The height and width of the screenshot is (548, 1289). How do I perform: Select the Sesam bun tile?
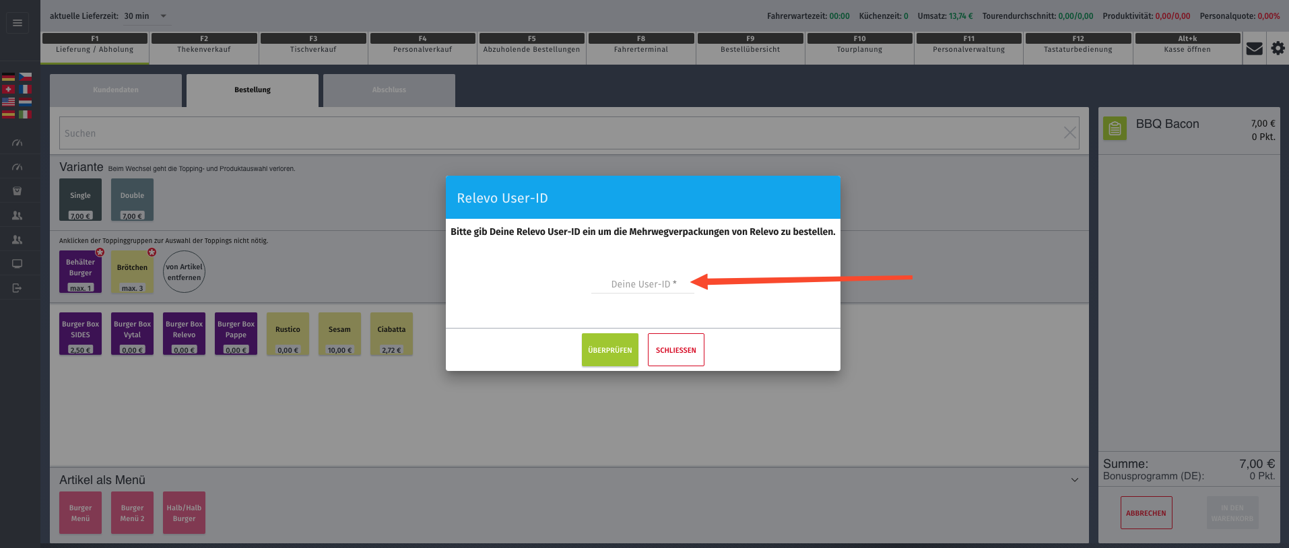339,334
